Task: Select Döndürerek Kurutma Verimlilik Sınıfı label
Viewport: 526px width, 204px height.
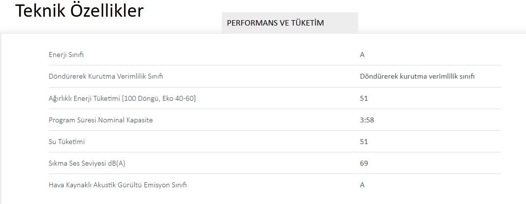Action: tap(106, 76)
